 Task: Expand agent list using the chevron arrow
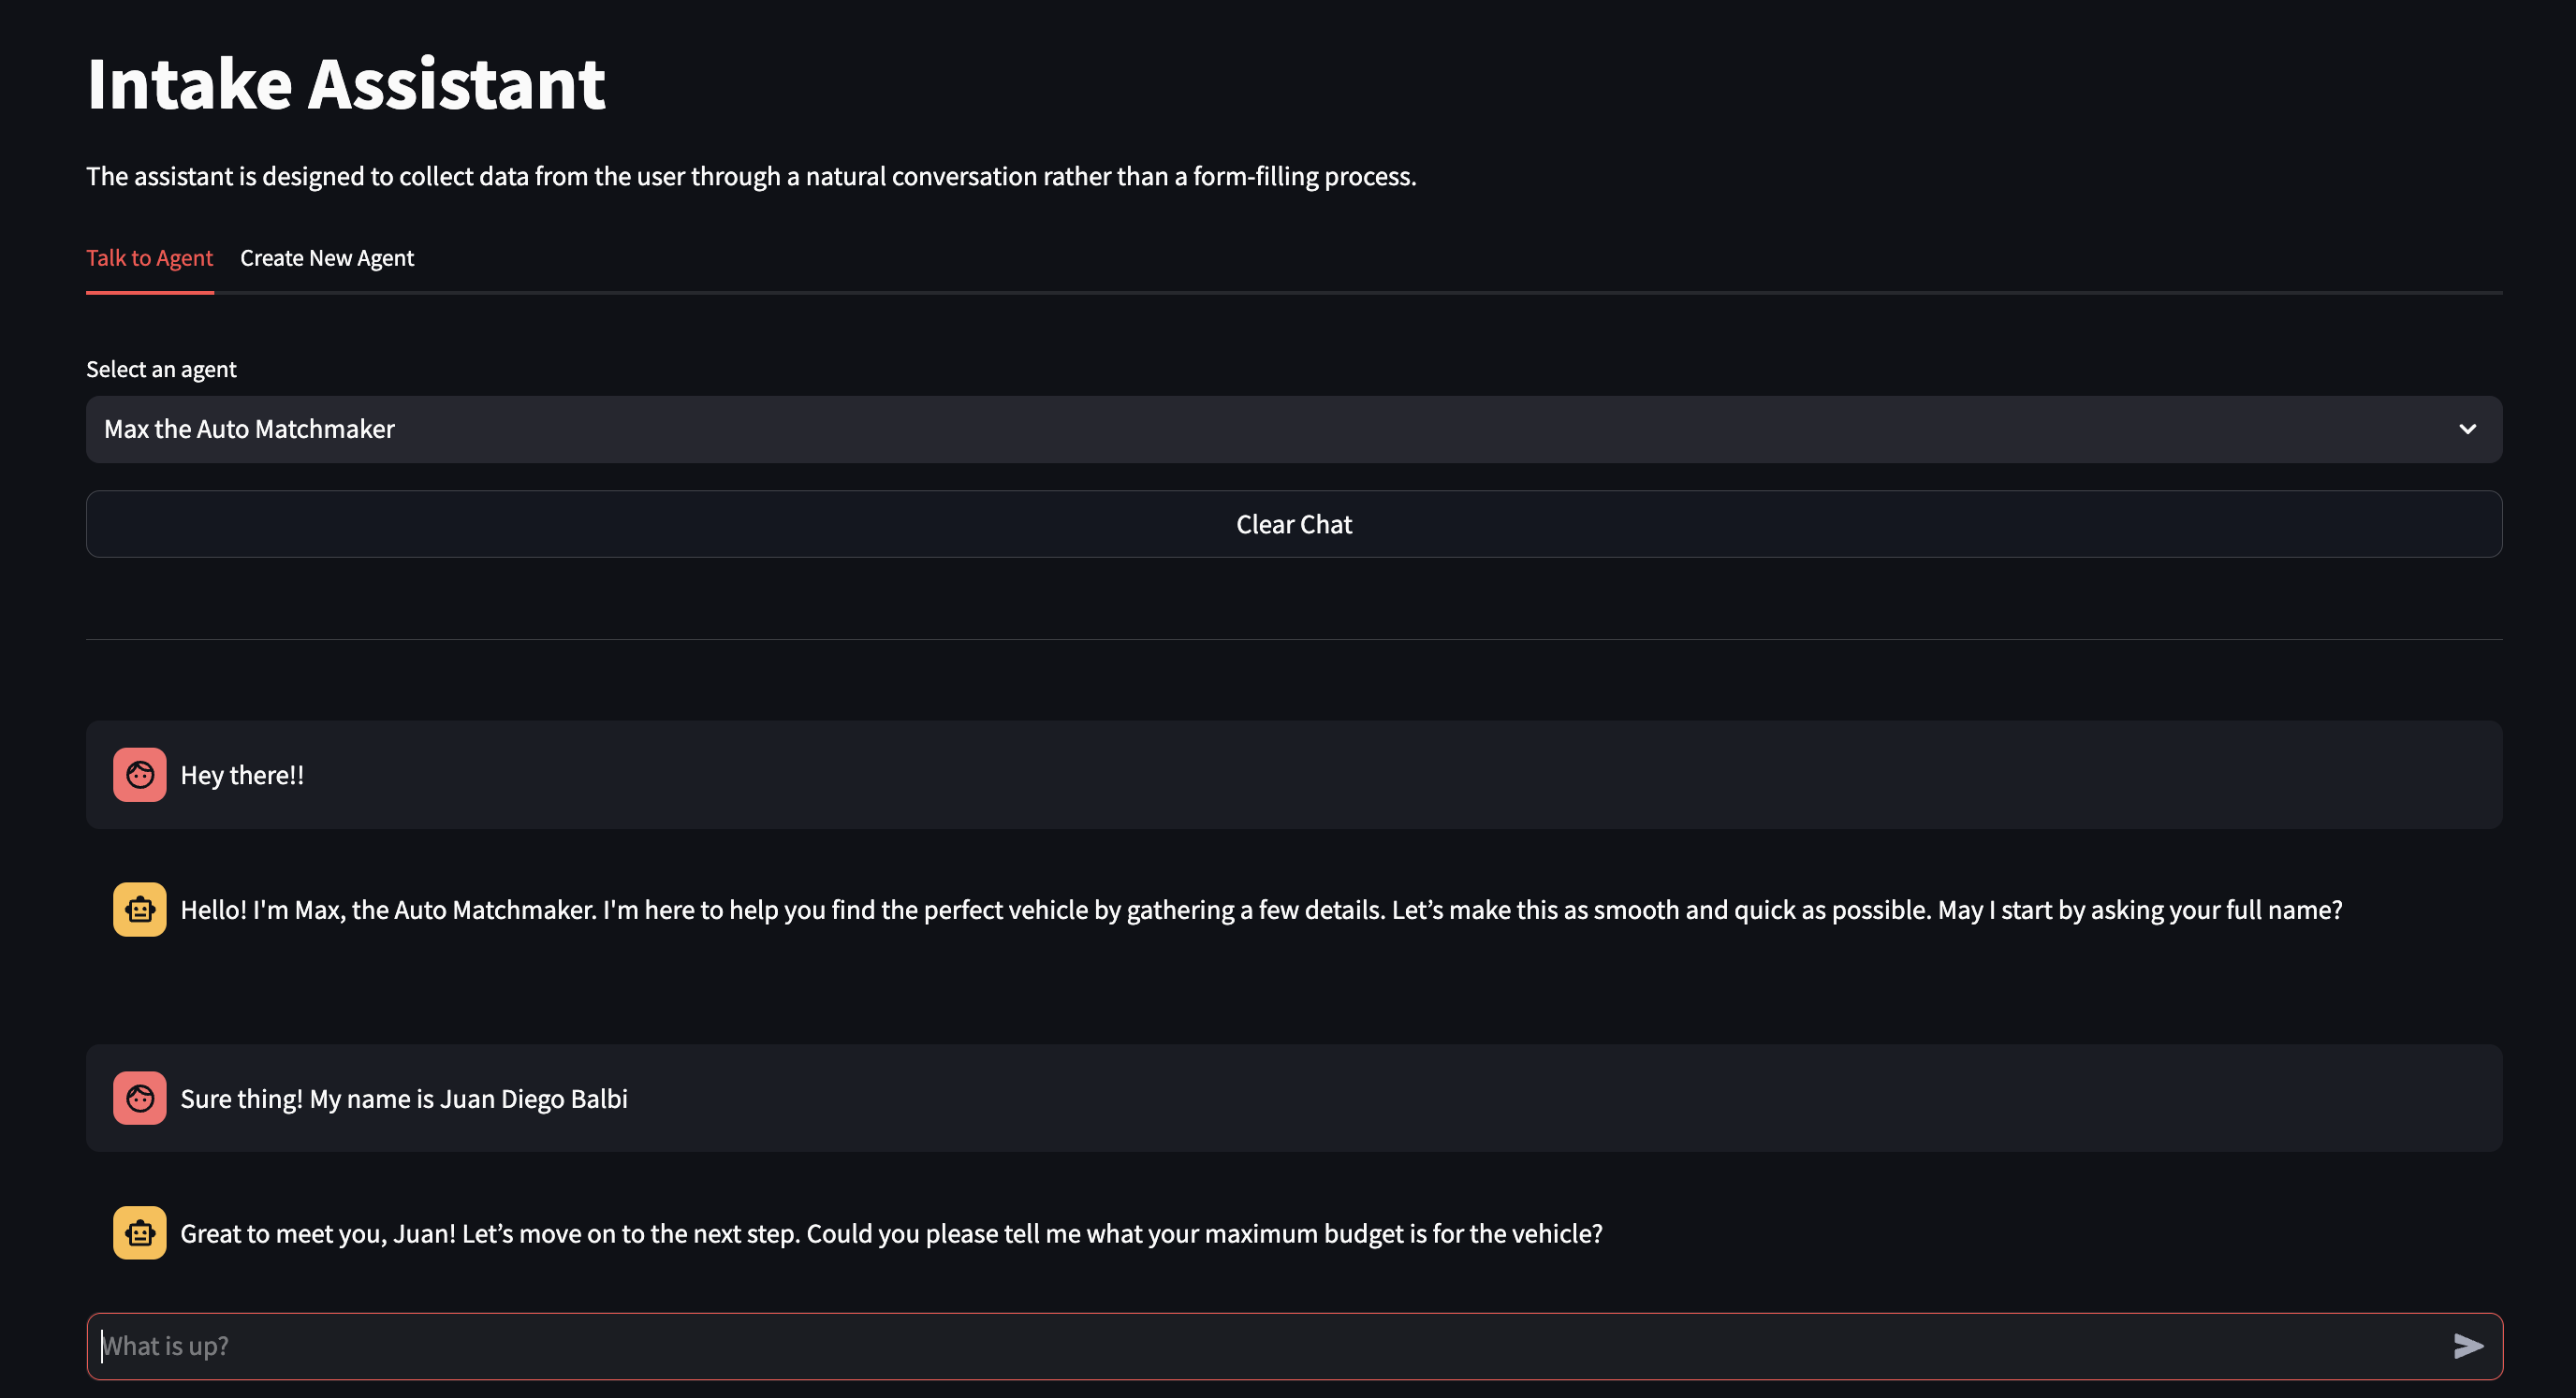pyautogui.click(x=2467, y=429)
